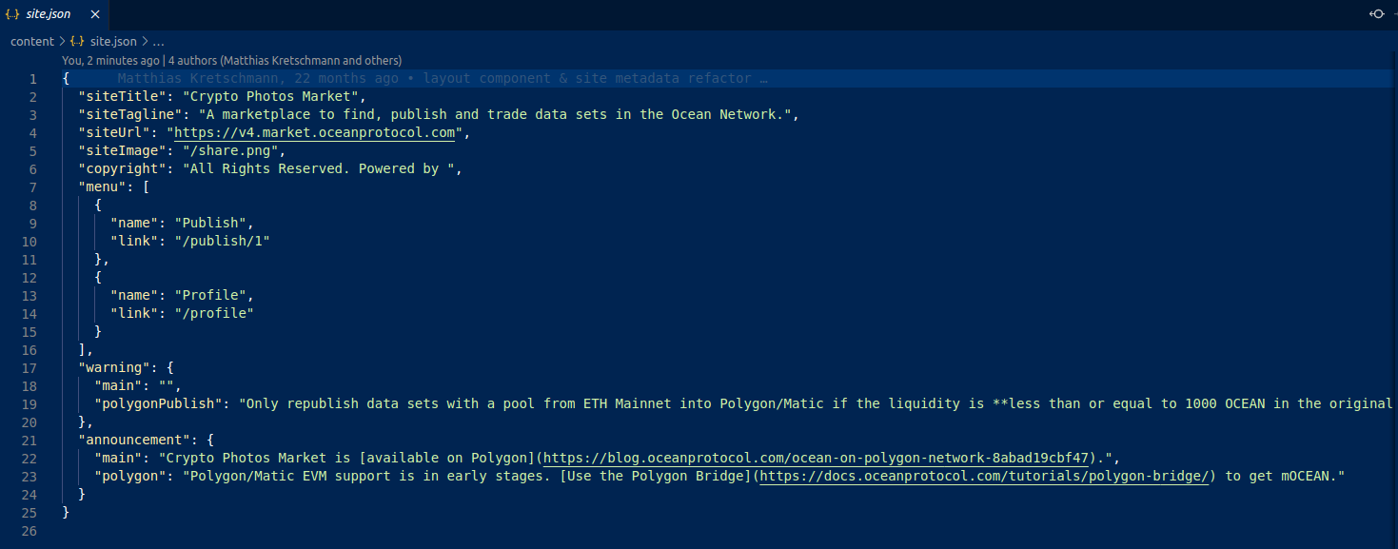Click the "siteUrl" key
The image size is (1398, 549).
115,132
